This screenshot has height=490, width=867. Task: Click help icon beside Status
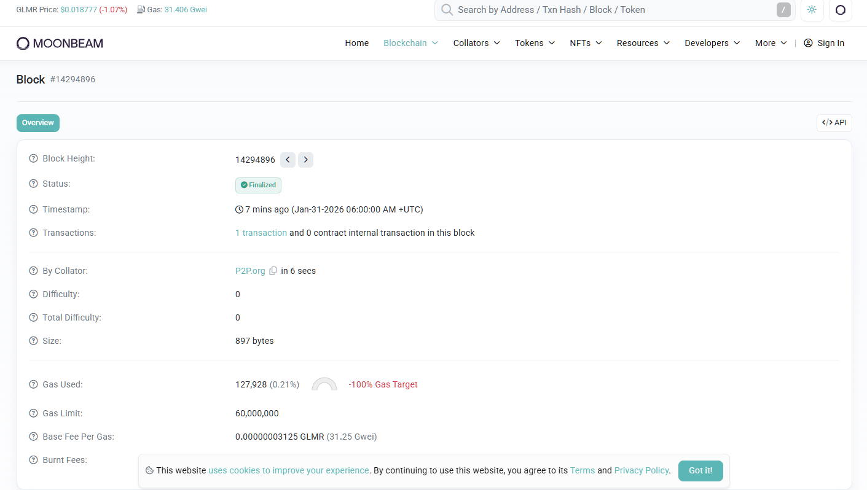point(34,184)
